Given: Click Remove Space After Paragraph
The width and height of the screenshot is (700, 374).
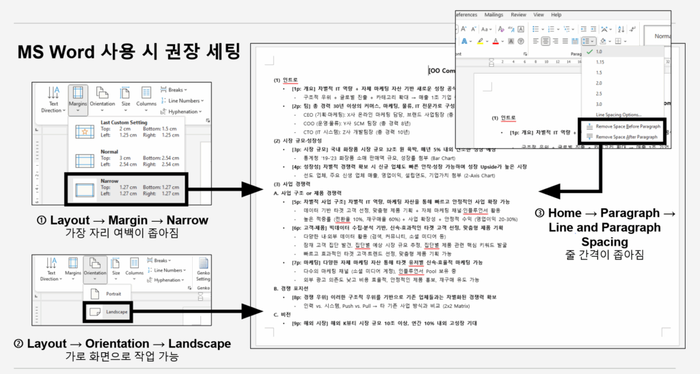Looking at the screenshot, I should coord(622,137).
